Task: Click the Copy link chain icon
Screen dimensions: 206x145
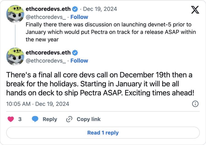Action: [69, 119]
